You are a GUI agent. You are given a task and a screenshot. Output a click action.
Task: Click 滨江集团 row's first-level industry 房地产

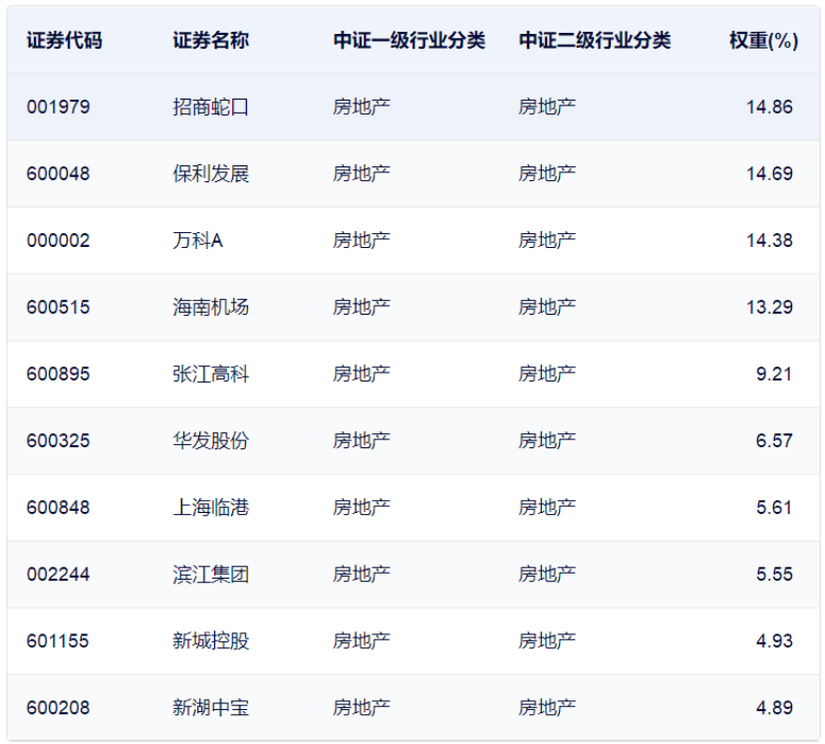362,574
